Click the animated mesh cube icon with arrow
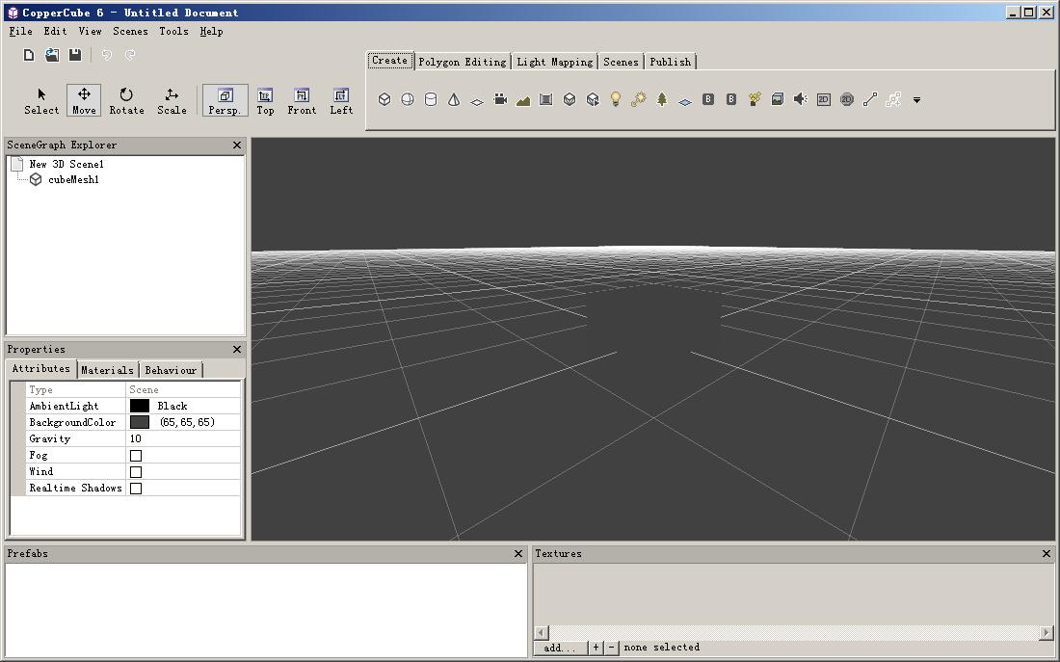The height and width of the screenshot is (662, 1060). click(x=593, y=99)
